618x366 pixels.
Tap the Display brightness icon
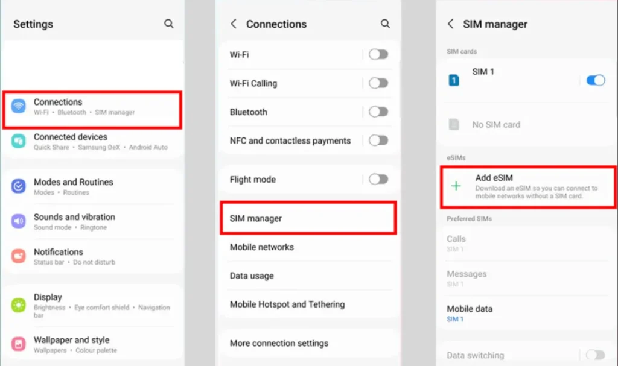19,305
